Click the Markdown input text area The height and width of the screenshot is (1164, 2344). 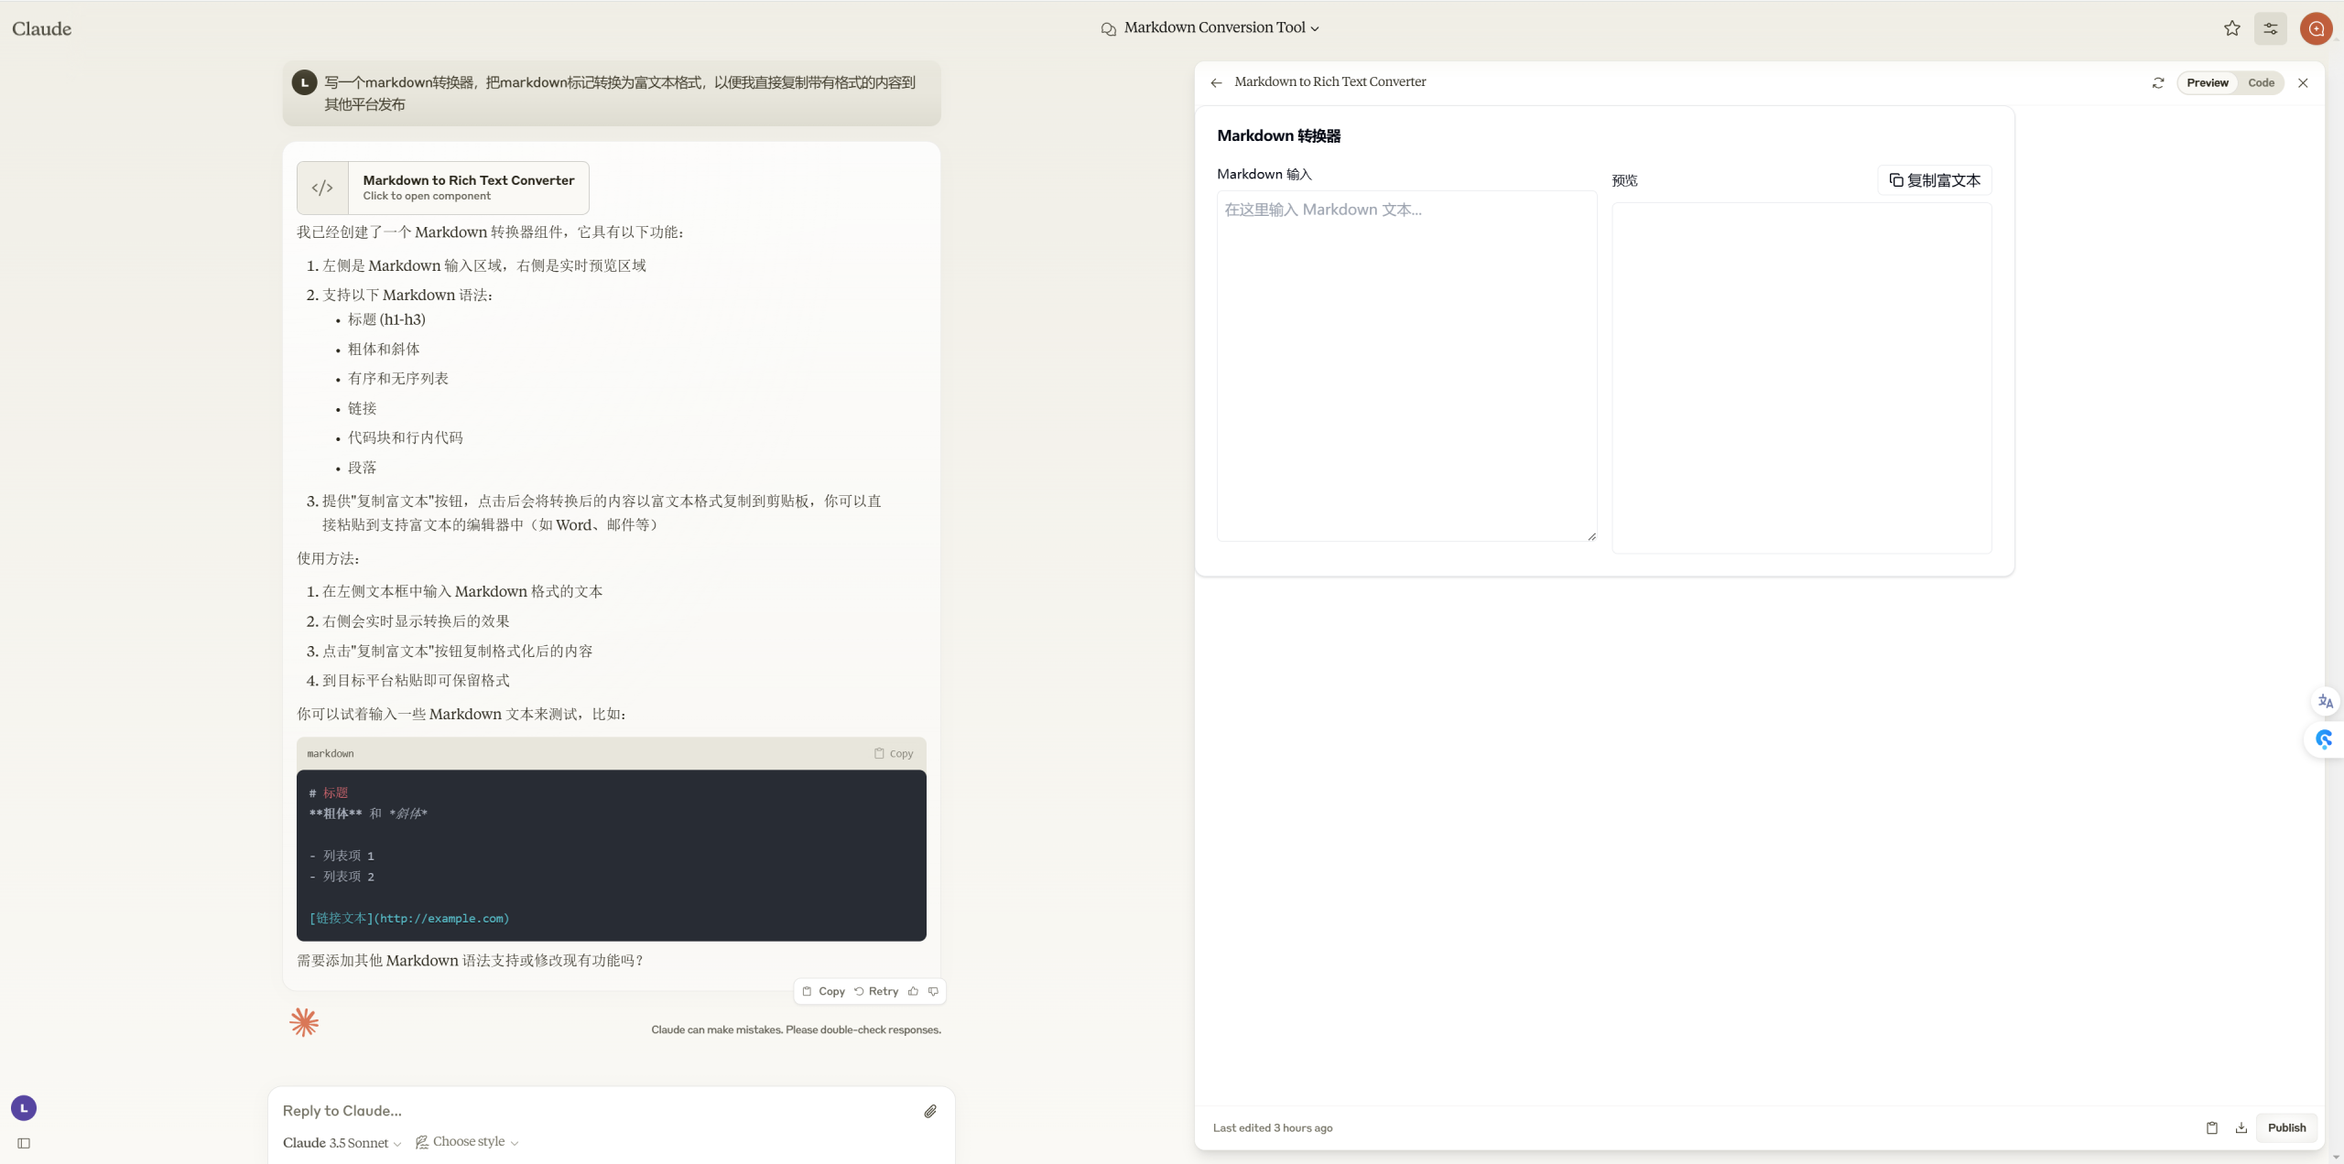[1405, 366]
